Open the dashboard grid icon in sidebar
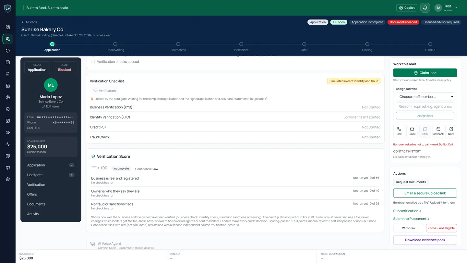 click(x=8, y=27)
